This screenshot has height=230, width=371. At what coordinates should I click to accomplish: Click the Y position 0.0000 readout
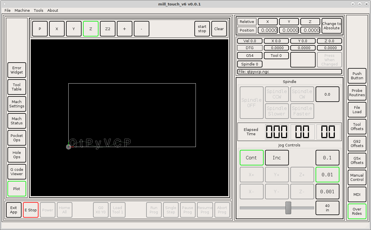[289, 30]
